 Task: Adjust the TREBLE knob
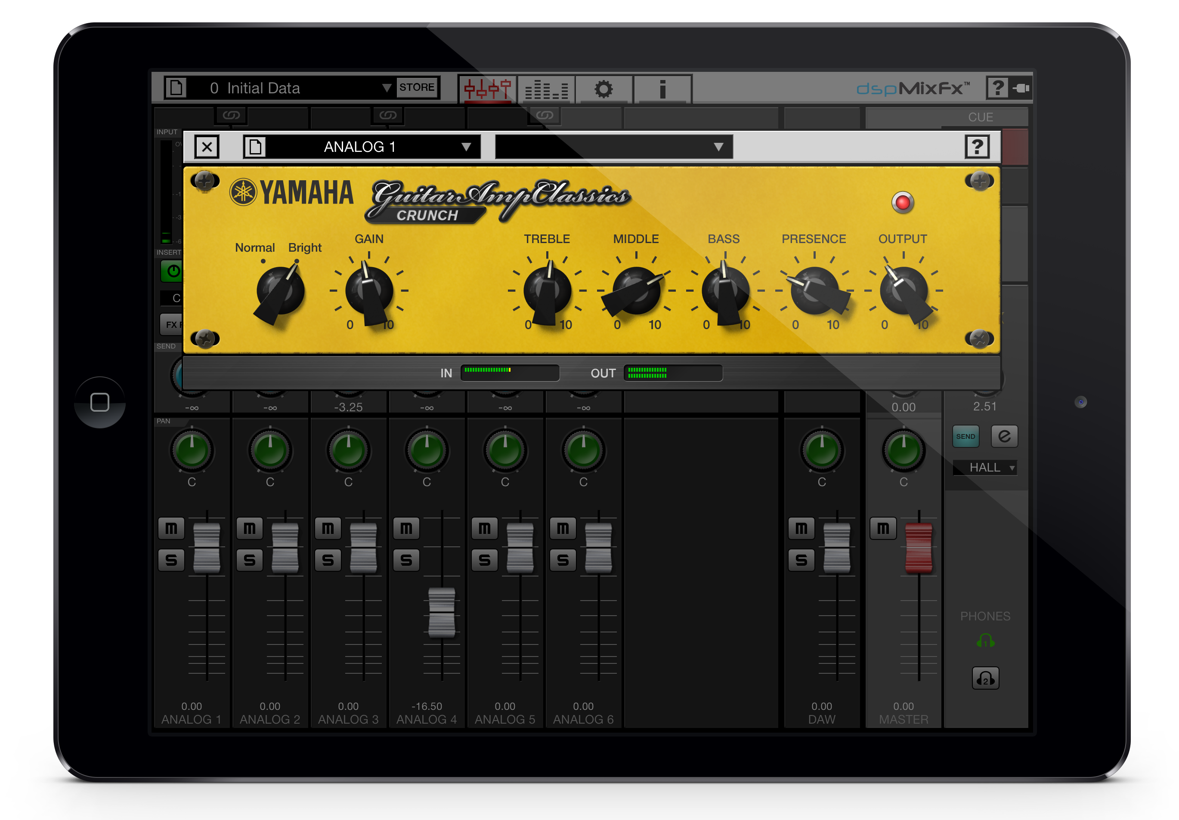point(548,291)
